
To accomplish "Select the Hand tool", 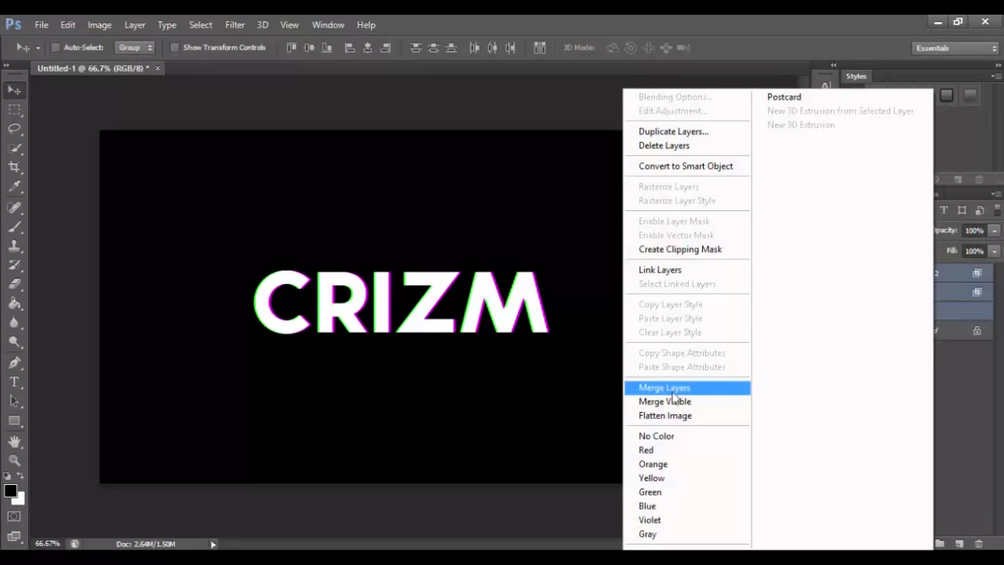I will pyautogui.click(x=14, y=442).
